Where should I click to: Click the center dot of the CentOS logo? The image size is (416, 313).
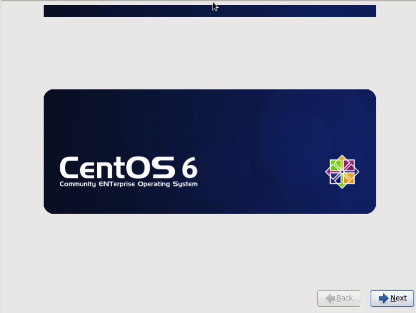tap(342, 172)
